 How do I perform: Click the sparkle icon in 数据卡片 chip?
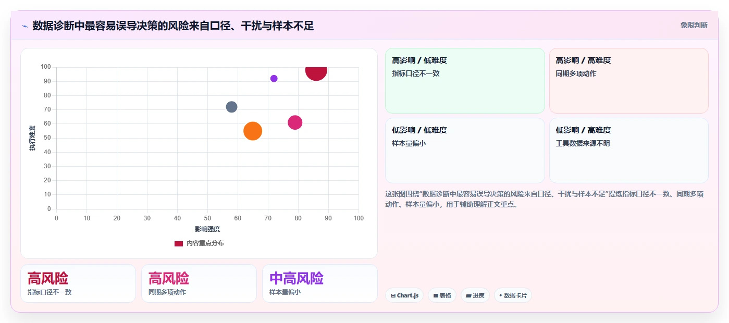[x=501, y=295]
